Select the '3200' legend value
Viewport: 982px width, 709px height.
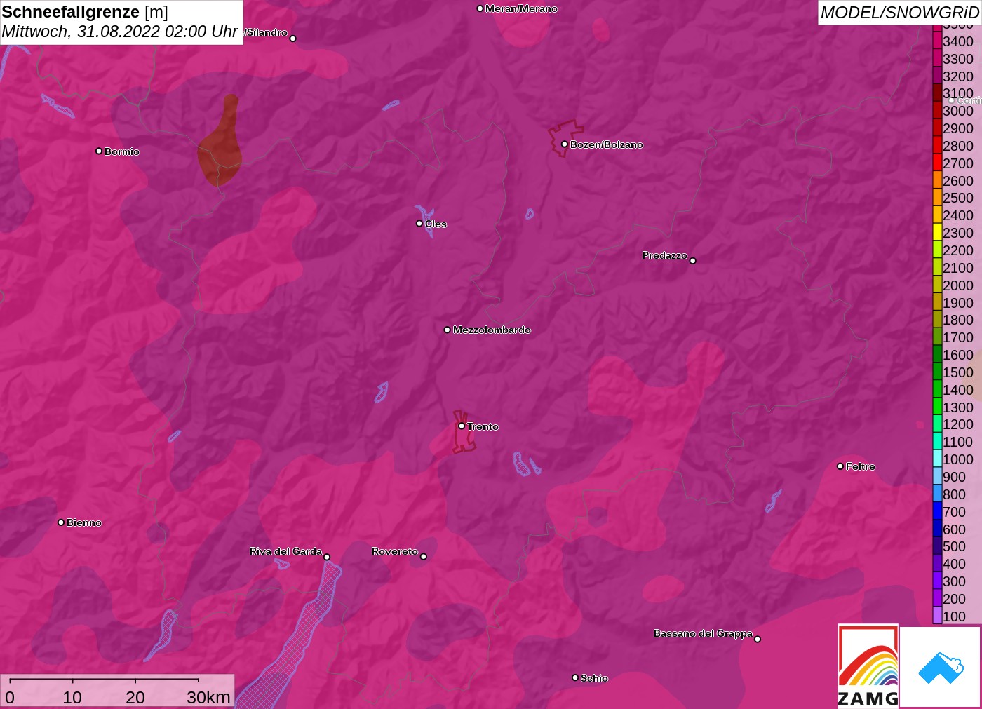958,76
